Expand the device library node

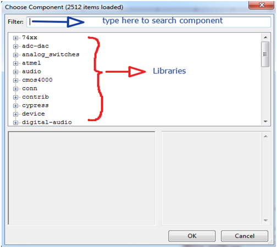[x=15, y=114]
